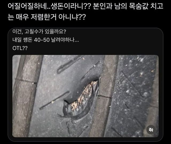This screenshot has width=171, height=144.
Task: Play the damaged tire video
Action: [x=85, y=96]
